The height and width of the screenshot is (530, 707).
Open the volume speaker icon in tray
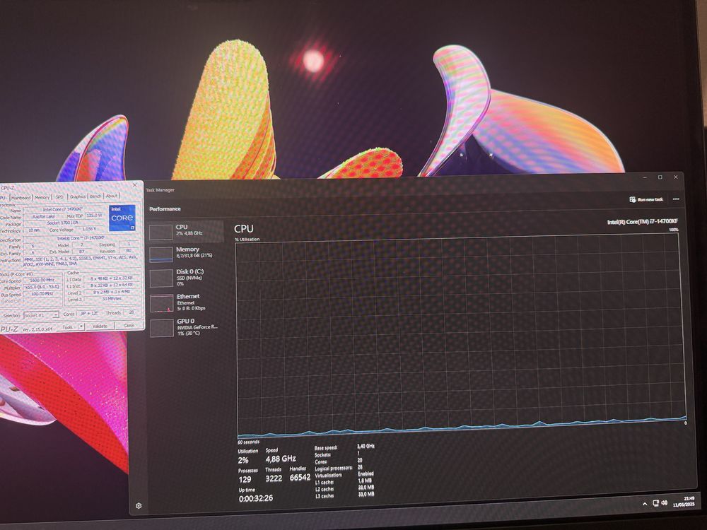664,502
